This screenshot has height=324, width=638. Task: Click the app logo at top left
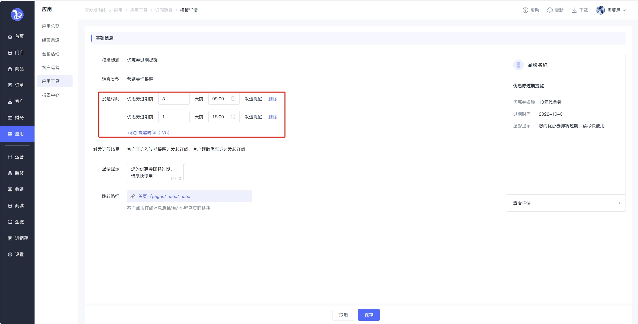(17, 15)
